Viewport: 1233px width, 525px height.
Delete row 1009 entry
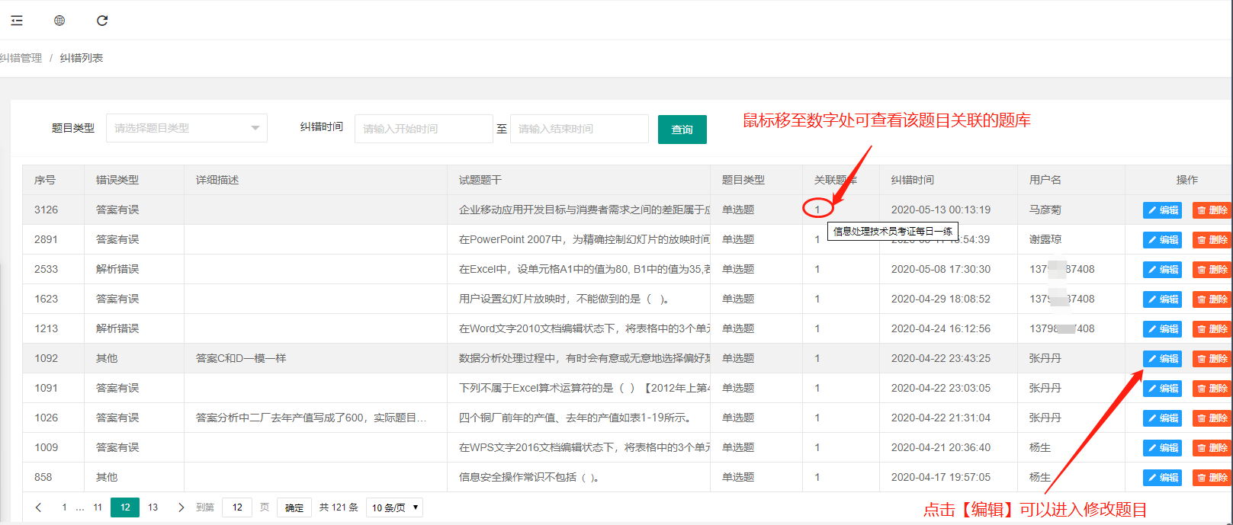coord(1212,448)
